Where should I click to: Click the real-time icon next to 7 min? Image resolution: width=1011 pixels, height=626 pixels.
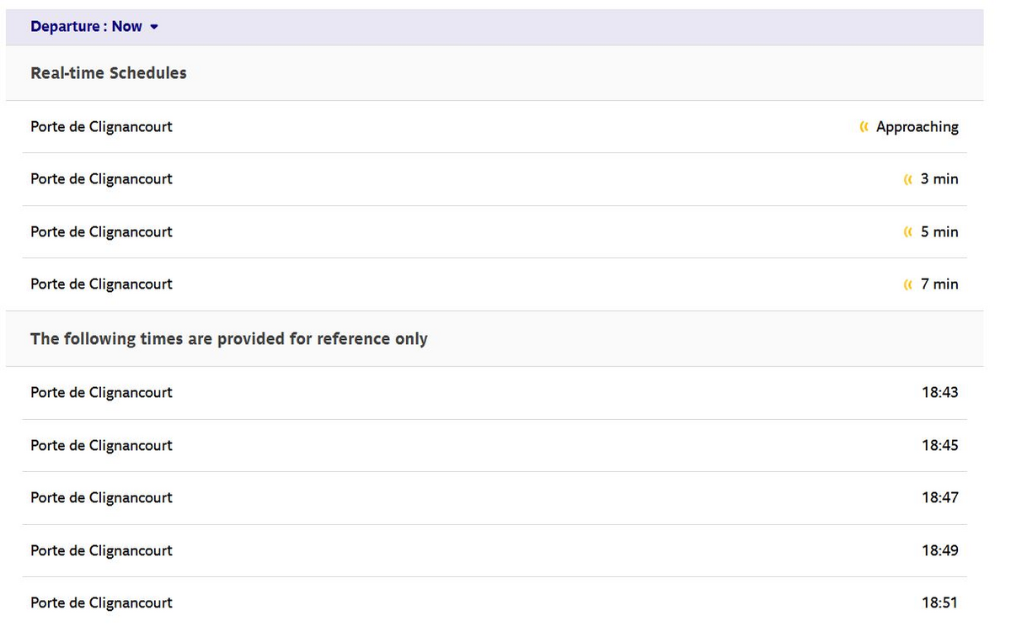tap(907, 284)
